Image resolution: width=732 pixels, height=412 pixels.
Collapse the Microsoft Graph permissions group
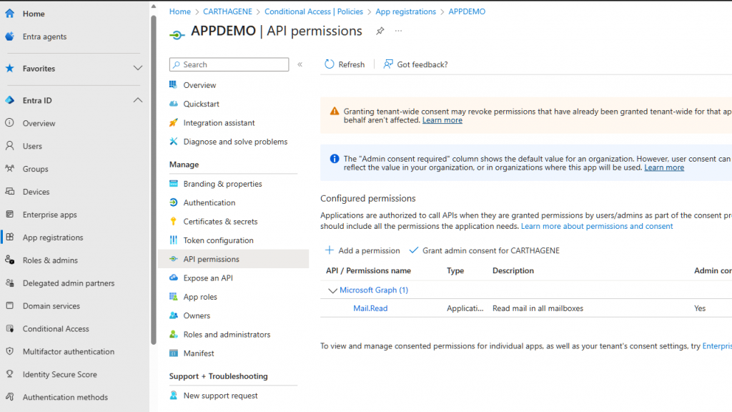(332, 290)
